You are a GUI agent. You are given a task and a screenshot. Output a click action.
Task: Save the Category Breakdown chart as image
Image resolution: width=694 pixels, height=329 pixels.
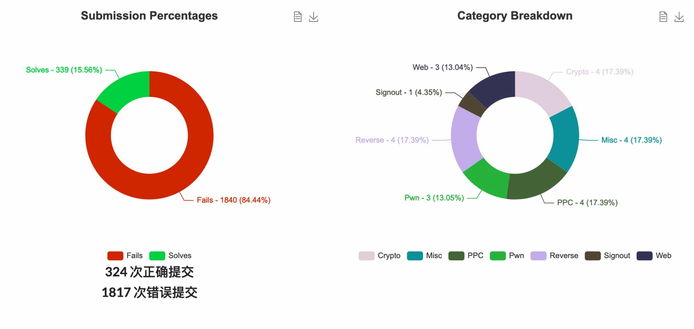679,17
